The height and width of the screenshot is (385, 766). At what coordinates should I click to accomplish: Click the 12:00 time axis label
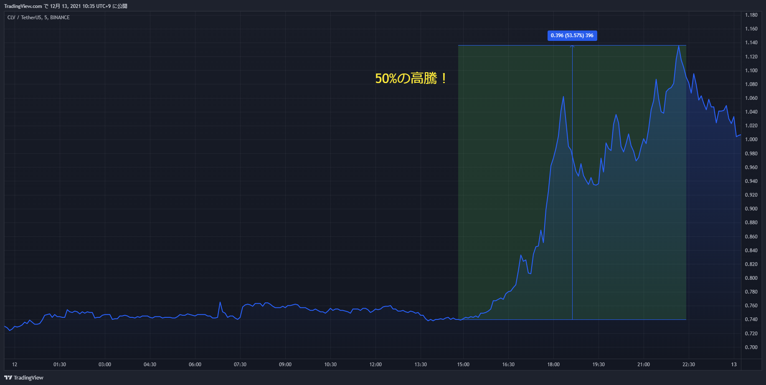(x=375, y=365)
